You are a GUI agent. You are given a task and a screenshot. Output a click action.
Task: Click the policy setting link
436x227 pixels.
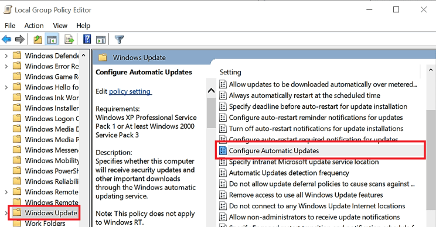point(130,91)
